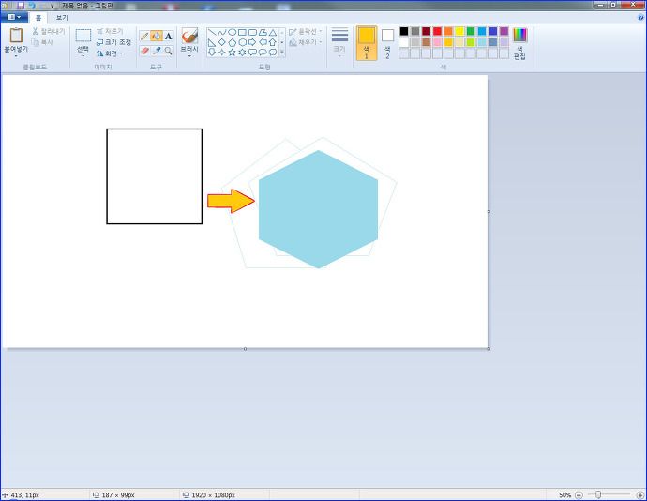Image resolution: width=647 pixels, height=501 pixels.
Task: Switch to the View (보기) tab
Action: (62, 17)
